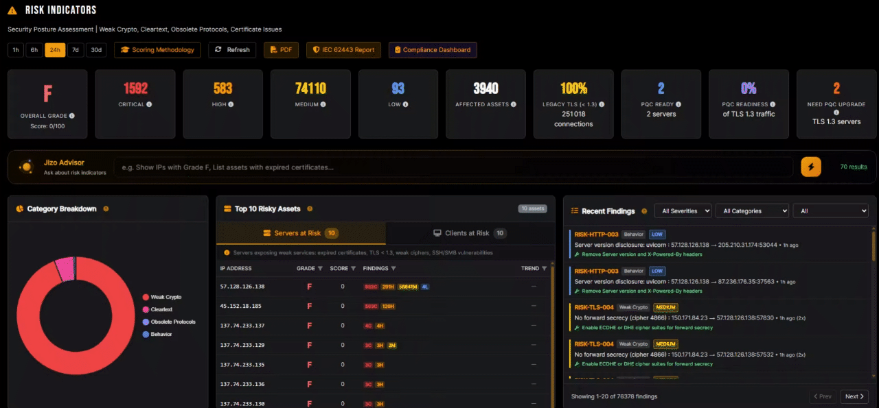This screenshot has height=408, width=879.
Task: Select the 7d time range
Action: click(x=76, y=50)
